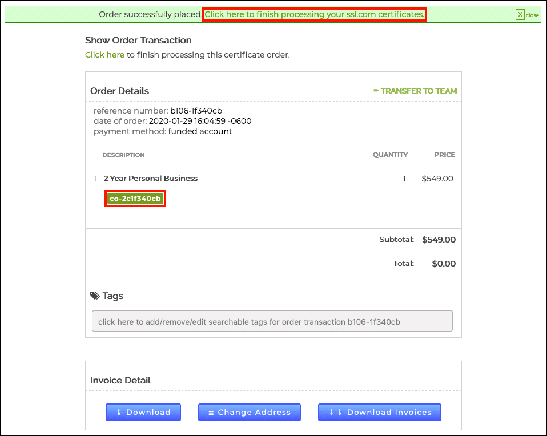The height and width of the screenshot is (436, 547).
Task: Click the Order Details heading
Action: coord(119,91)
